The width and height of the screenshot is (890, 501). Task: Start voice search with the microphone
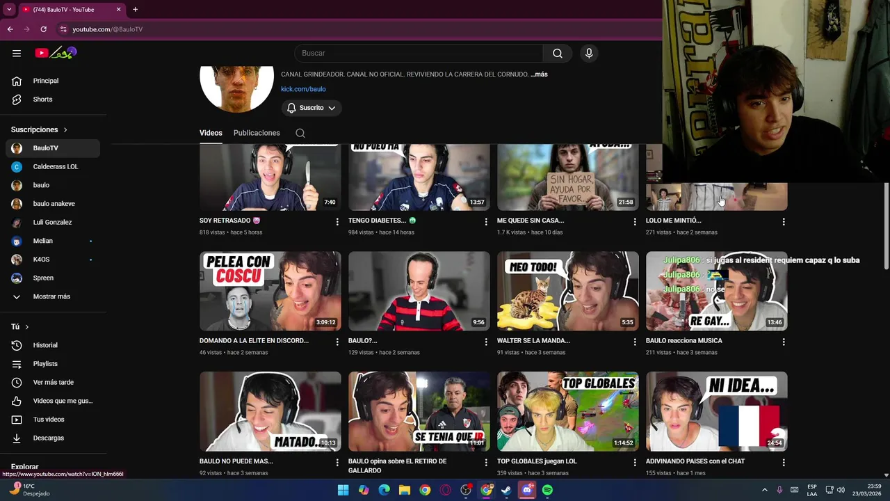589,53
